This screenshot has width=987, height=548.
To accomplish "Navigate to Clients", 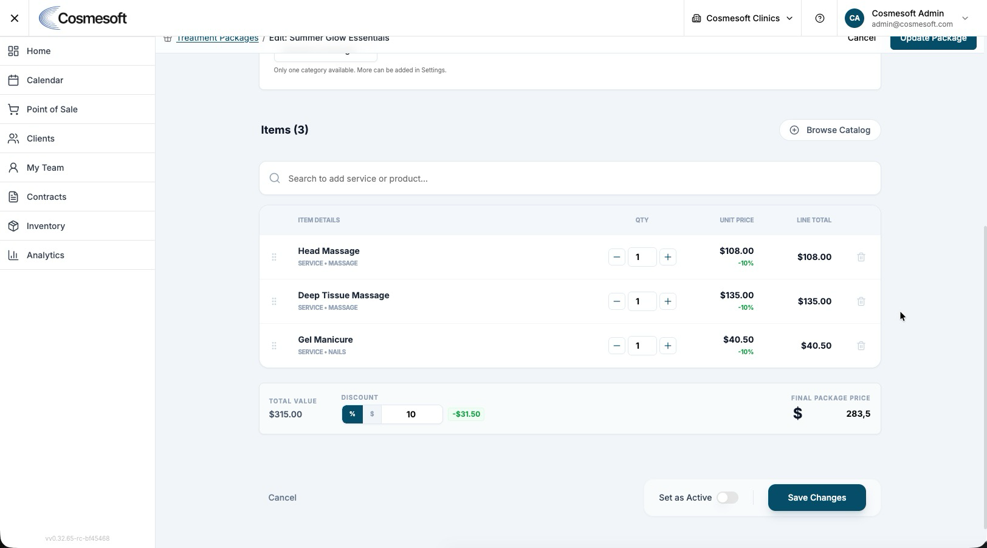I will (x=78, y=139).
